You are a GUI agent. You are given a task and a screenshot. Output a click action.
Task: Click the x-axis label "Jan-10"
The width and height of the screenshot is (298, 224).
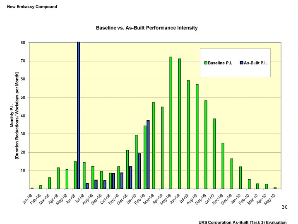point(236,199)
